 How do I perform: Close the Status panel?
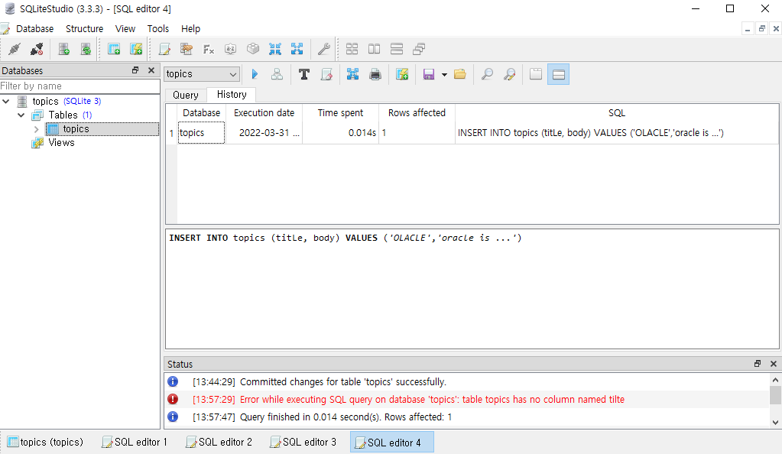point(774,364)
